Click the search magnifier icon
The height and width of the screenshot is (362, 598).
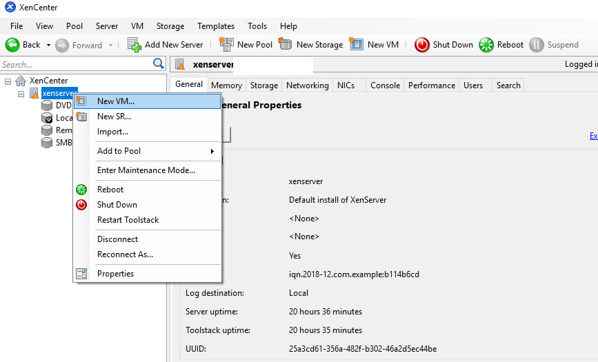[159, 64]
